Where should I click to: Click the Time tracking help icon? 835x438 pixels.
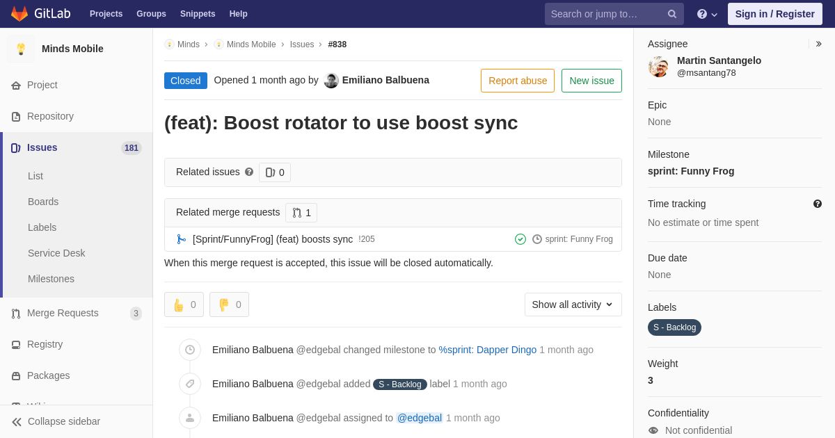point(817,204)
